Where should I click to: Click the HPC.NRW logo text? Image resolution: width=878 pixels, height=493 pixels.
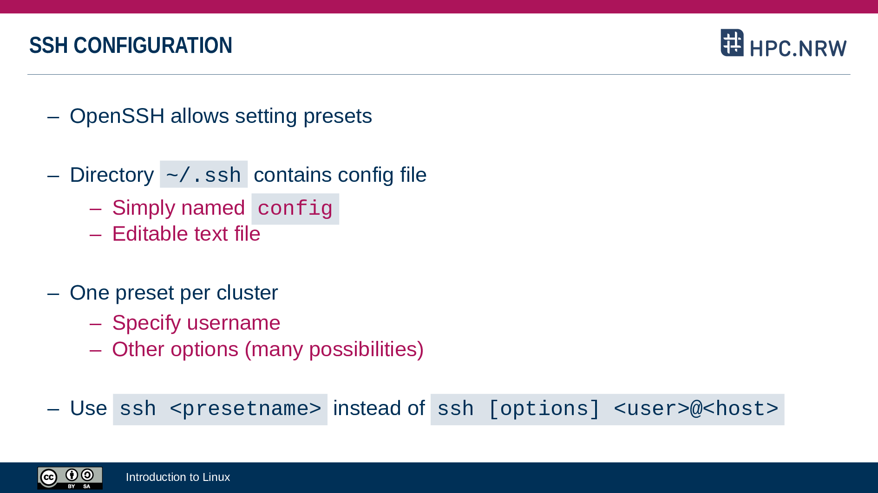pyautogui.click(x=798, y=48)
